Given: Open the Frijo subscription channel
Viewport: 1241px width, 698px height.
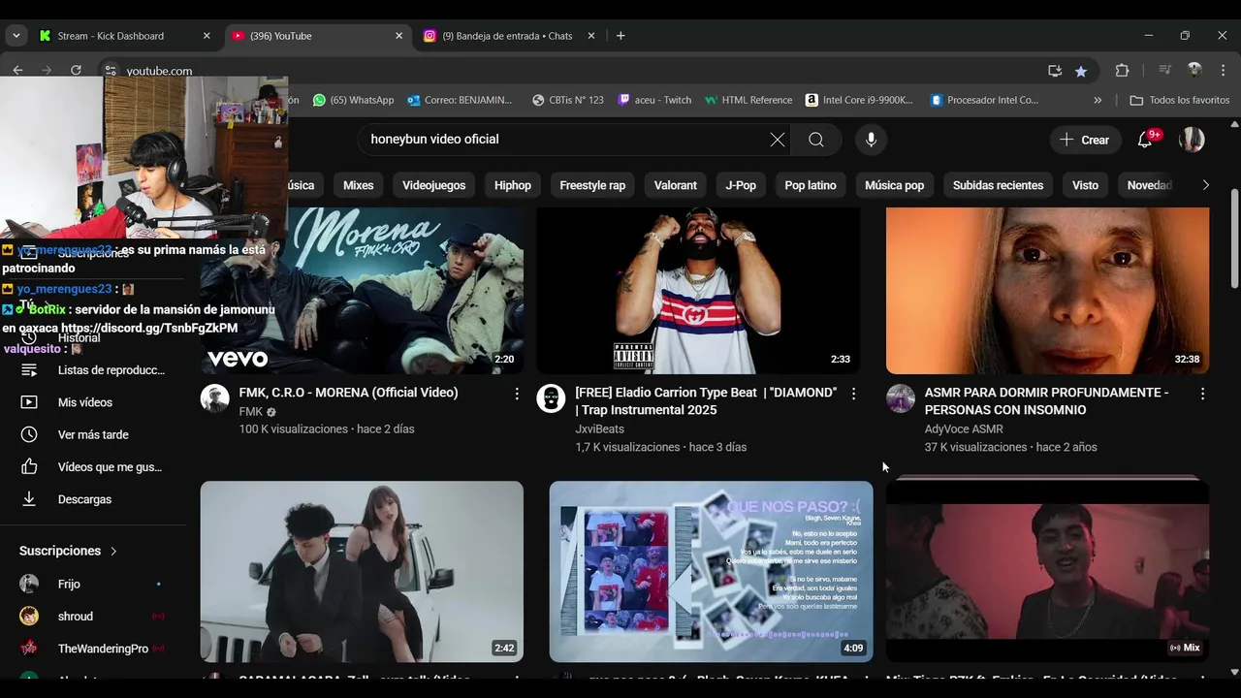Looking at the screenshot, I should click(x=93, y=584).
